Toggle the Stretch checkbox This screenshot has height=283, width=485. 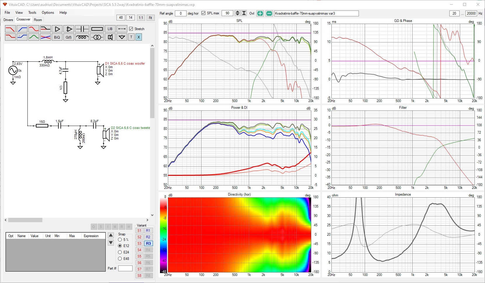(131, 29)
